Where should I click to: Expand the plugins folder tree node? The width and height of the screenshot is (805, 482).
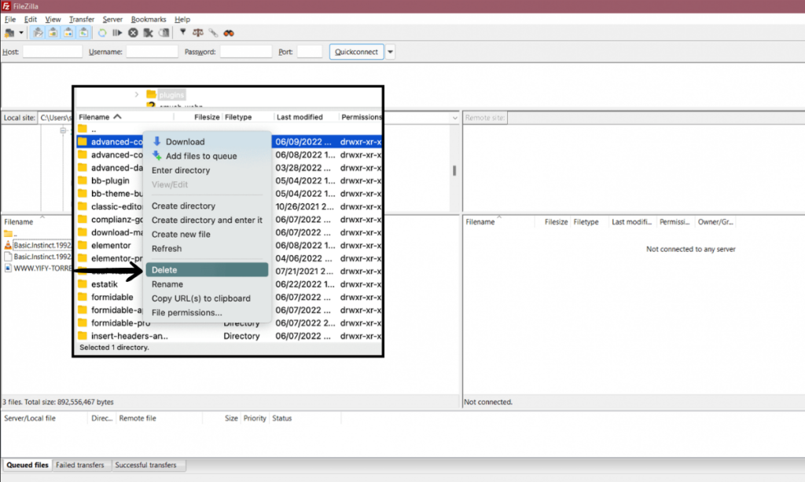click(137, 94)
